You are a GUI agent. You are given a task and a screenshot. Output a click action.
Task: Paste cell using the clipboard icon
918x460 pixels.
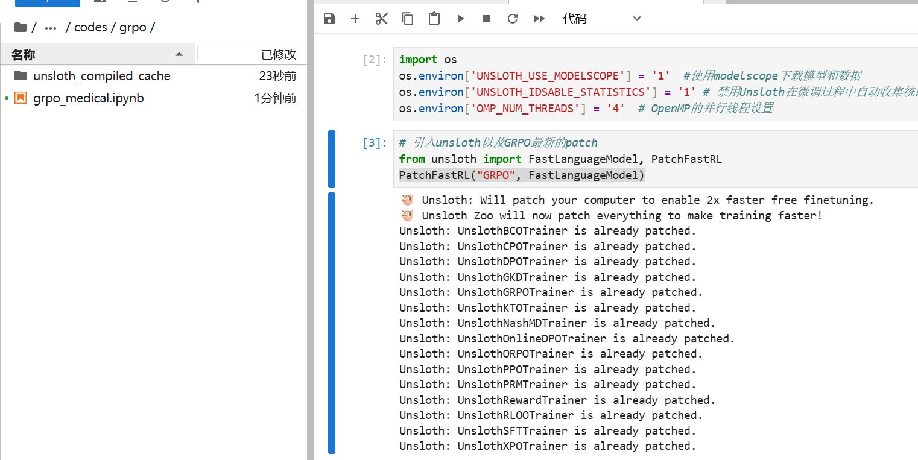pyautogui.click(x=434, y=19)
